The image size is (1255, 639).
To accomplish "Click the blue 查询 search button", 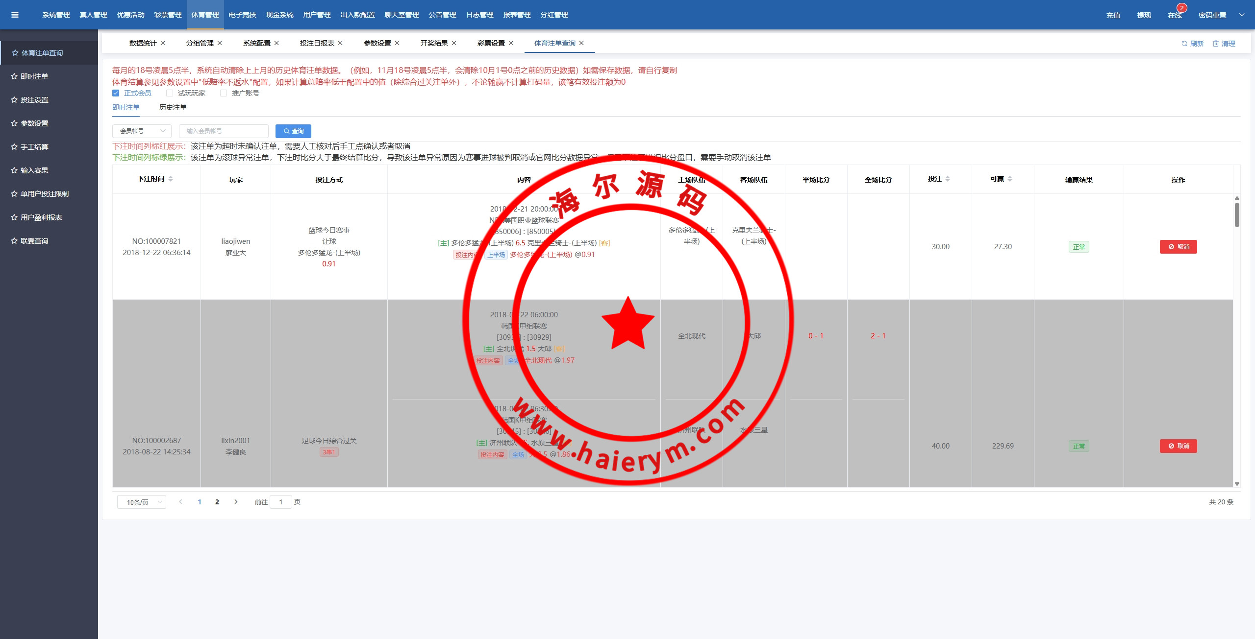I will pyautogui.click(x=293, y=131).
